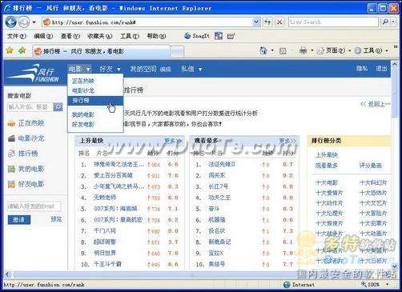Select 排行榜 in the 电影 dropdown menu
The image size is (402, 292).
coord(95,101)
